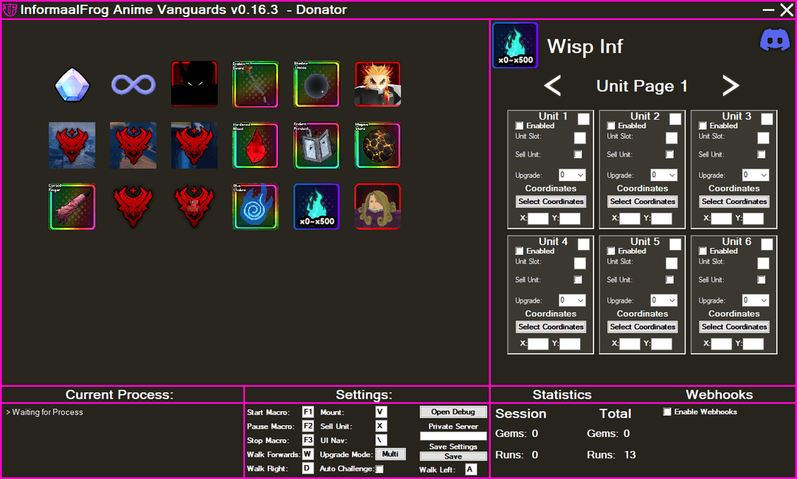Image resolution: width=797 pixels, height=479 pixels.
Task: Open Unit 1 Upgrade dropdown
Action: click(x=572, y=175)
